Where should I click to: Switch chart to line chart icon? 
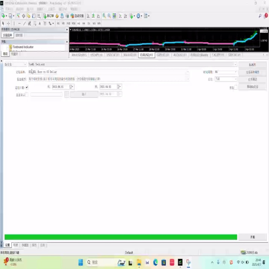coord(99,16)
